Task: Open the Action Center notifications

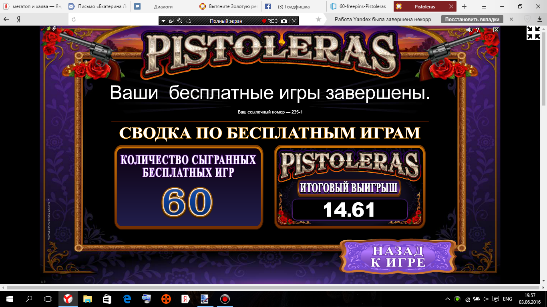Action: point(496,299)
